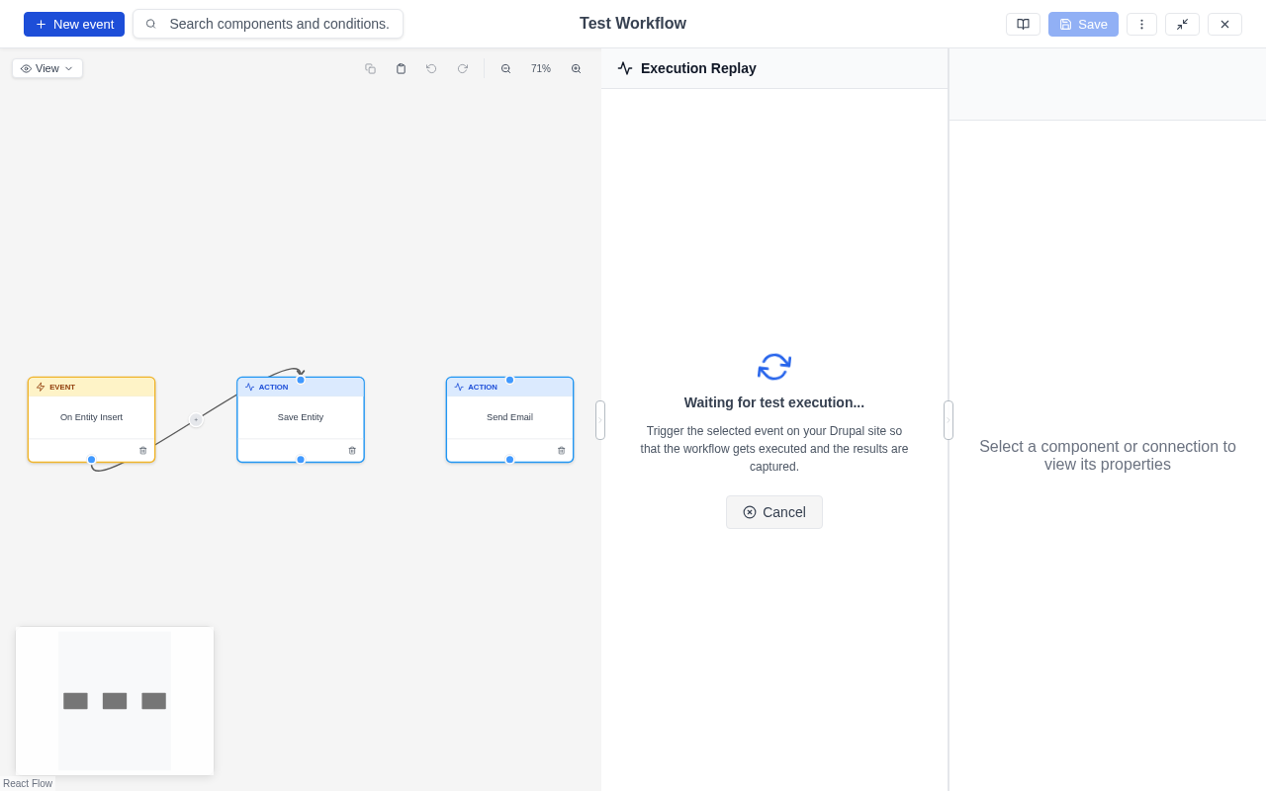Save the Test Workflow
The image size is (1266, 791).
[1083, 24]
